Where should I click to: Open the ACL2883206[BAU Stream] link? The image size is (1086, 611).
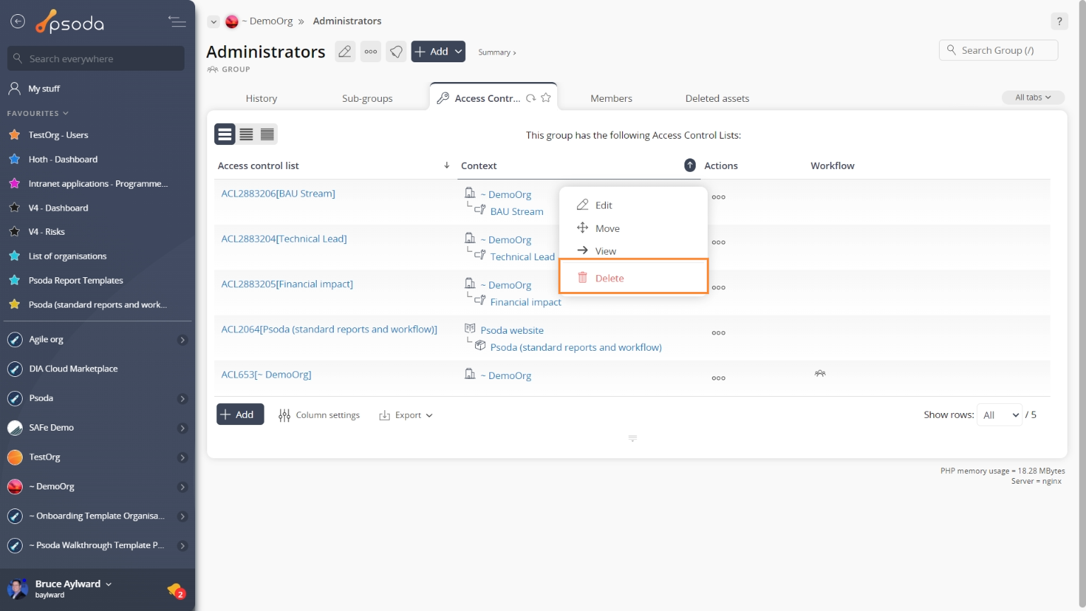coord(278,193)
